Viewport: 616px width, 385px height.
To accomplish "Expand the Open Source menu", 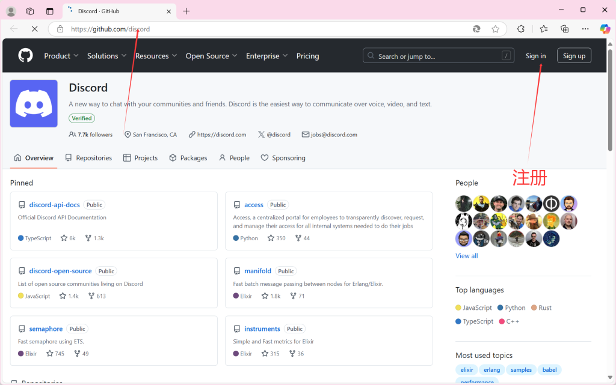I will point(211,56).
